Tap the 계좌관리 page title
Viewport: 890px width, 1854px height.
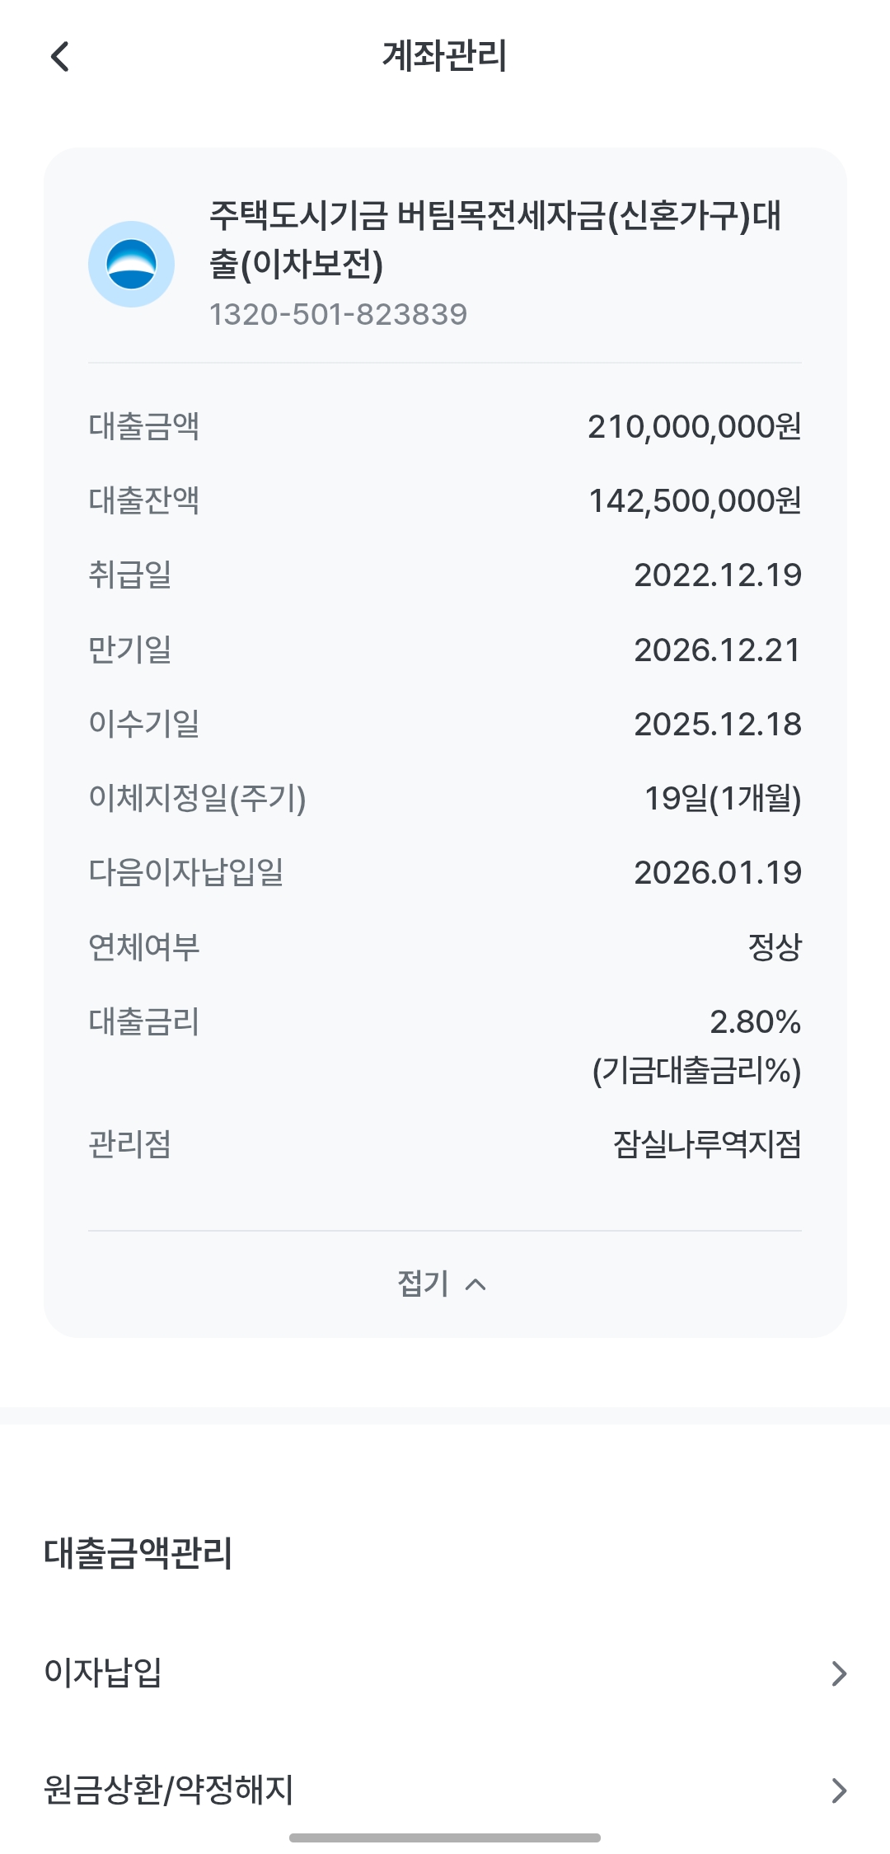coord(445,56)
